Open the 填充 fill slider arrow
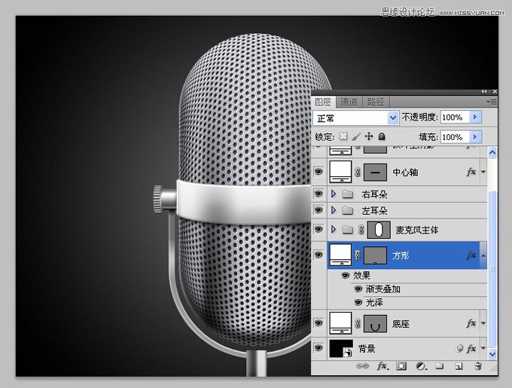 tap(475, 136)
